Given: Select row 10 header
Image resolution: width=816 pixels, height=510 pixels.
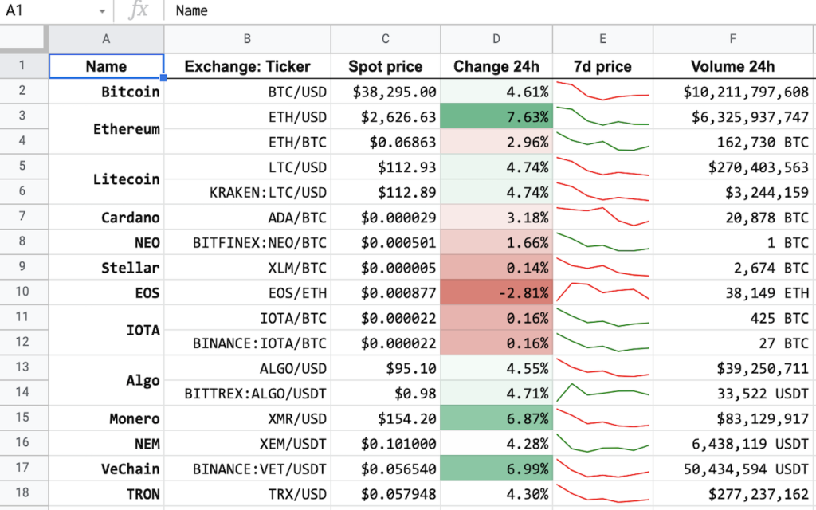Looking at the screenshot, I should pos(24,292).
